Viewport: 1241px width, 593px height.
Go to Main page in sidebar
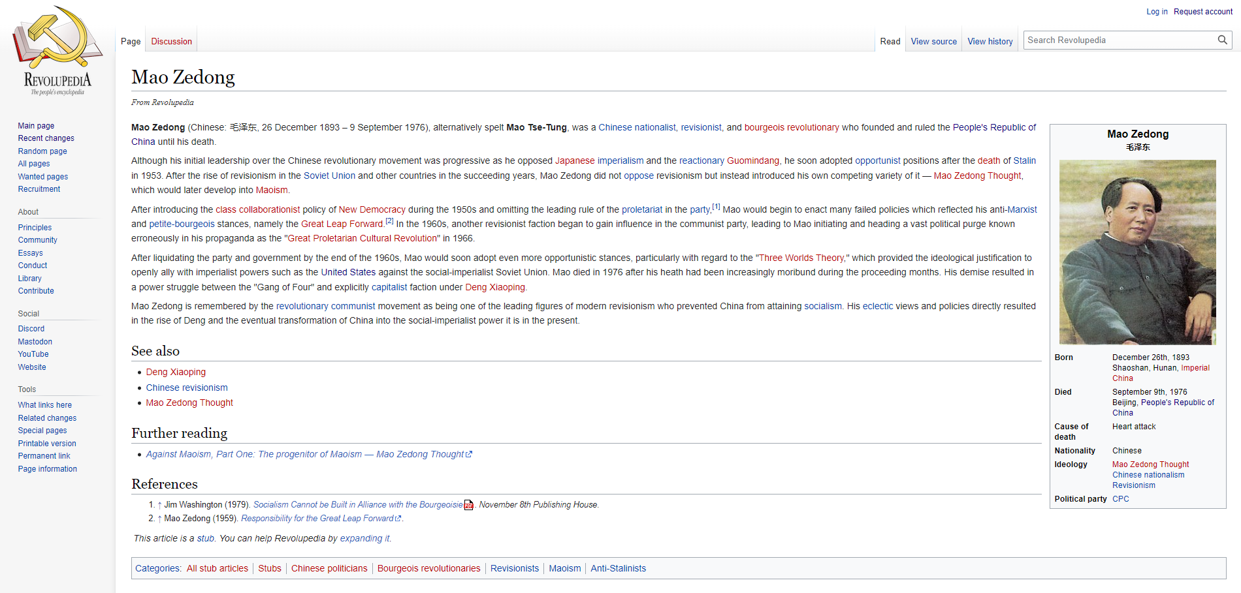tap(36, 126)
